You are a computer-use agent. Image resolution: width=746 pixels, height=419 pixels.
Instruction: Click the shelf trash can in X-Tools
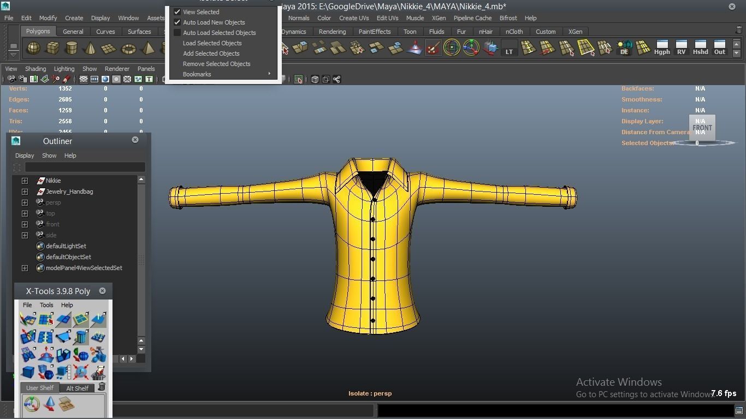point(102,387)
